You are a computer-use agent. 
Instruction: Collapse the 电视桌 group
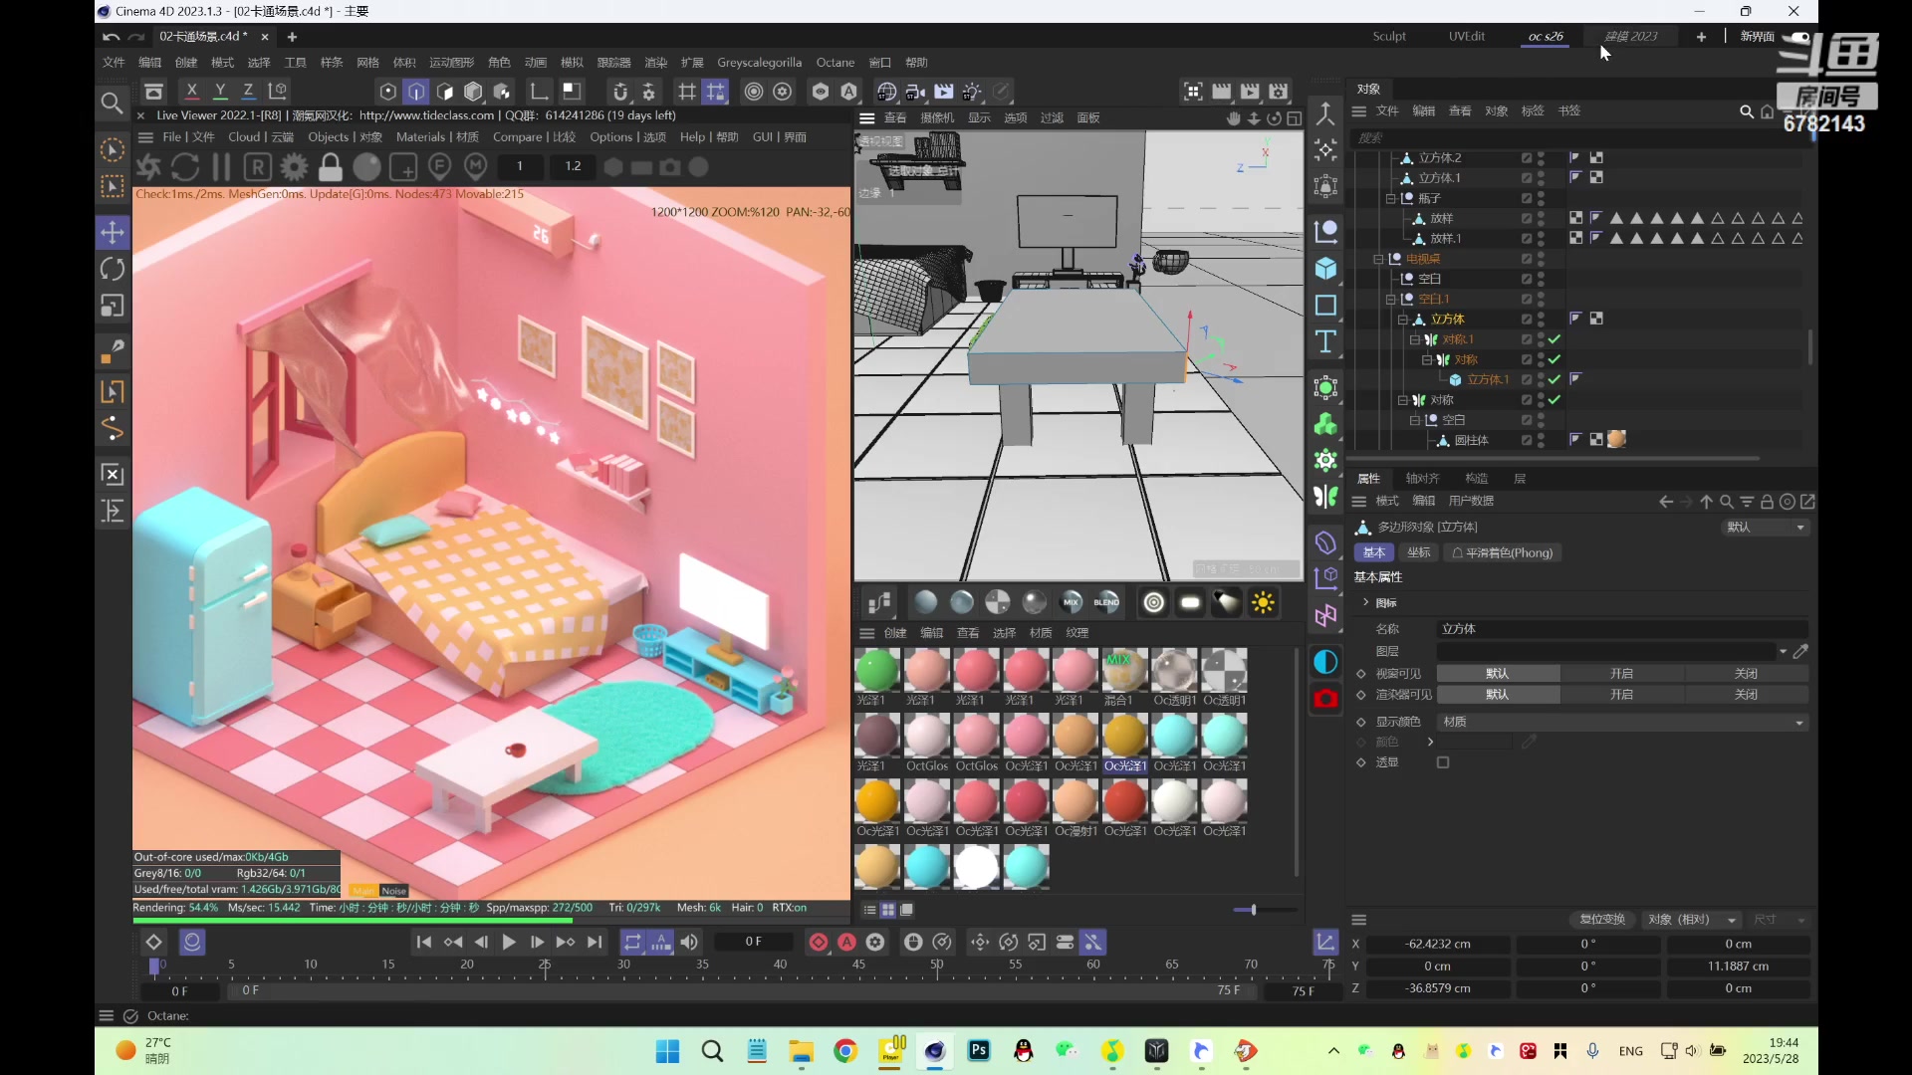tap(1378, 259)
